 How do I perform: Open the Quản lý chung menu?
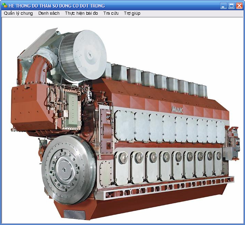[x=18, y=13]
